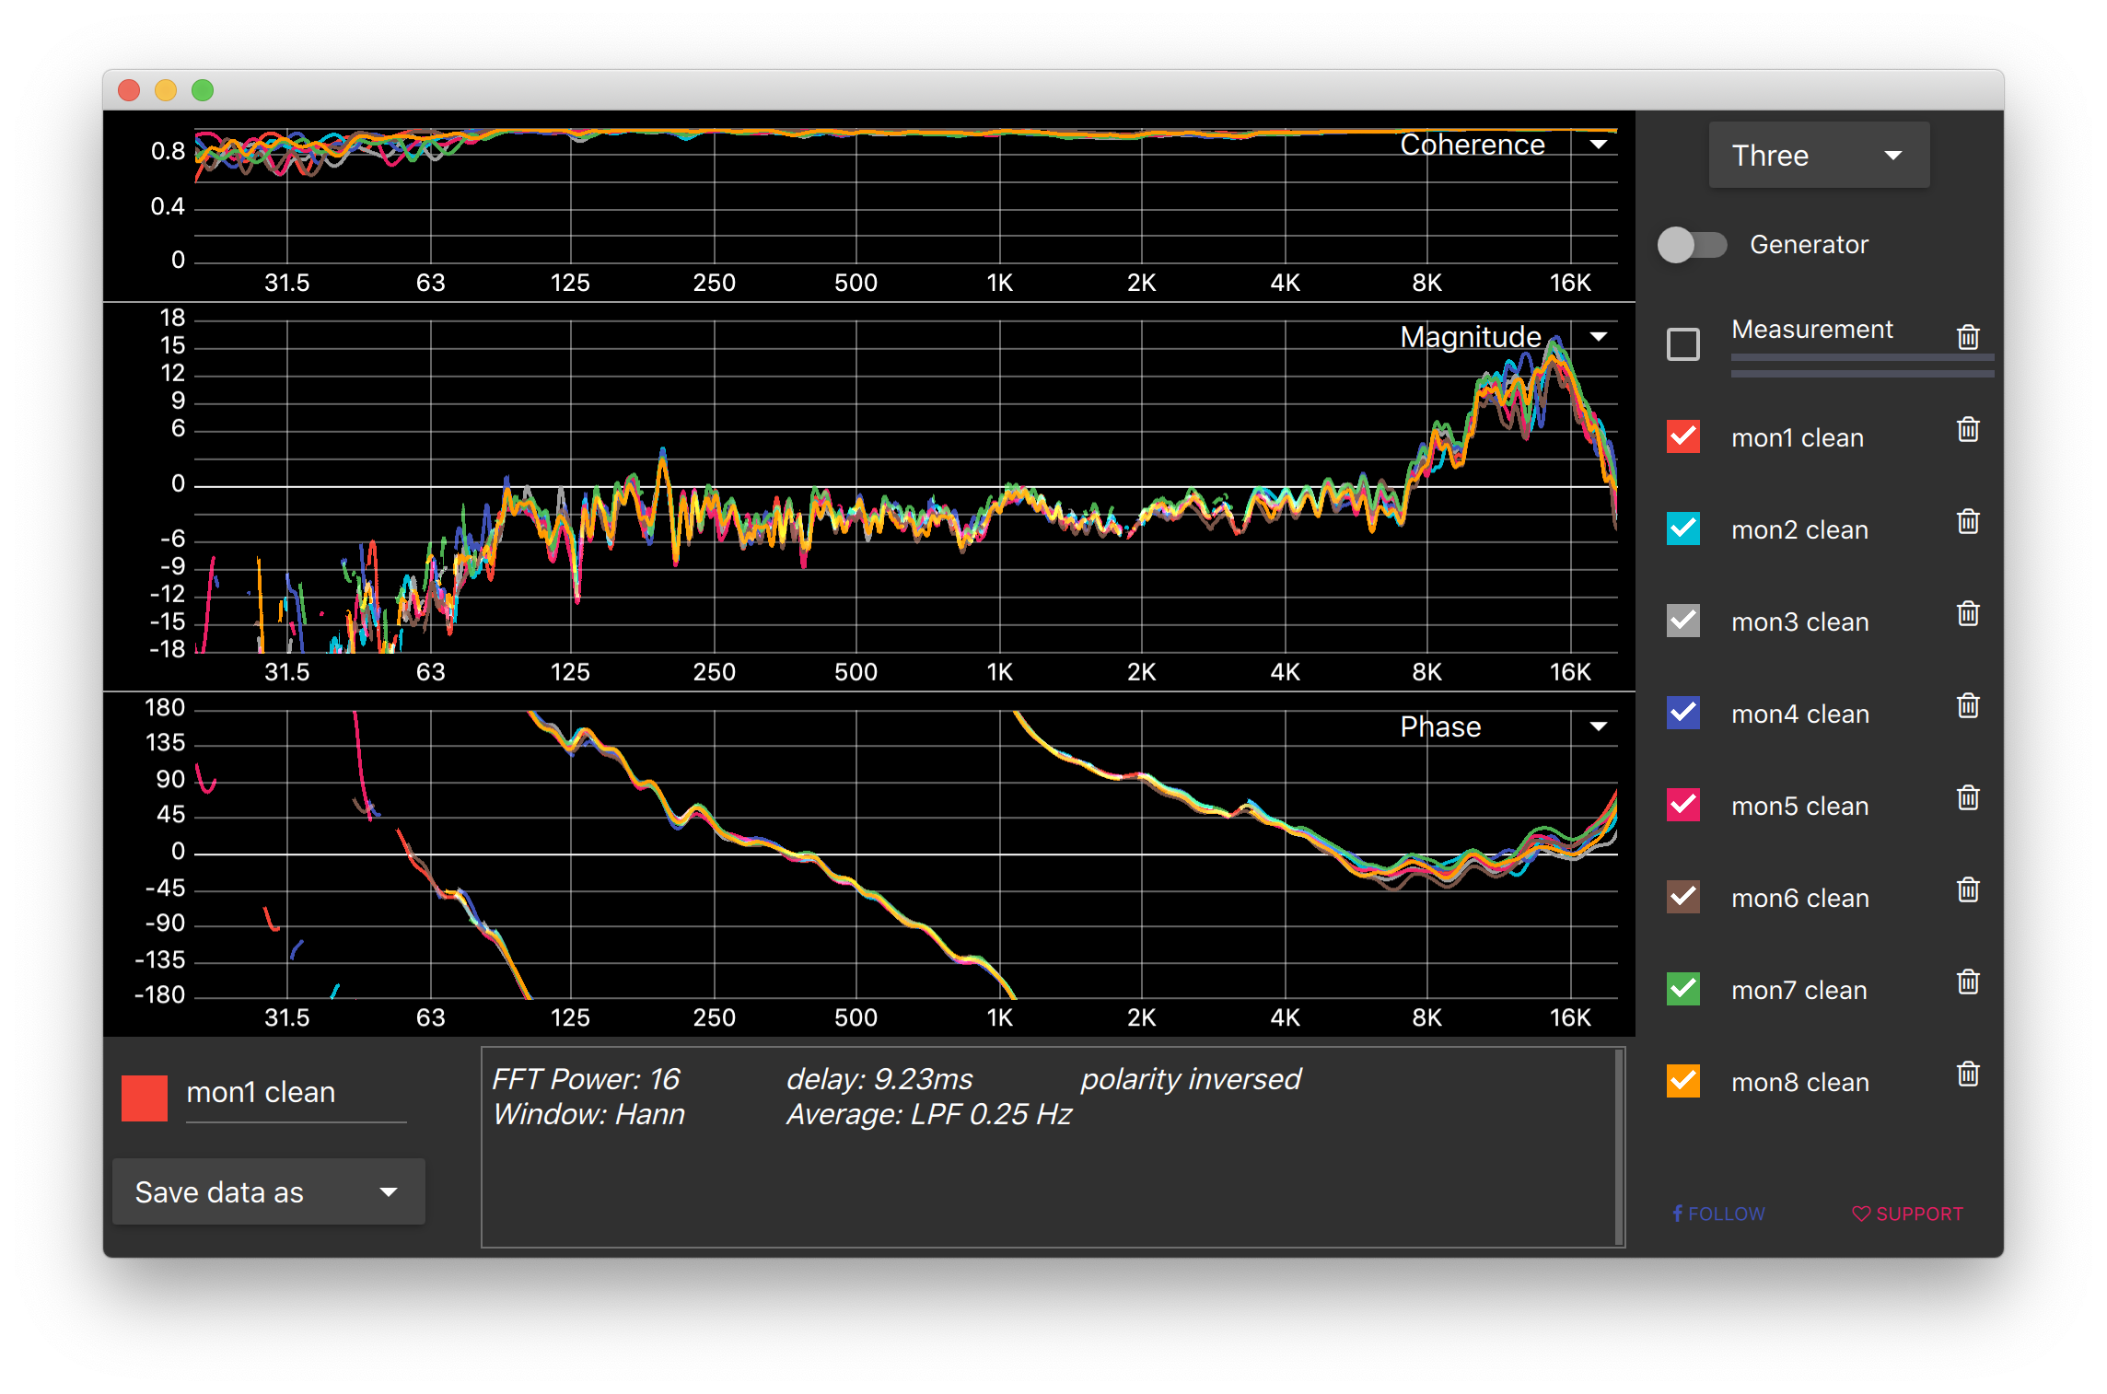Screen dimensions: 2107x1394
Task: Click trash icon beside mon6 clean
Action: [x=1968, y=890]
